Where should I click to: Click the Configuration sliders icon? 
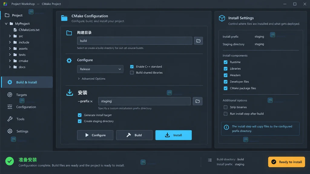10,107
